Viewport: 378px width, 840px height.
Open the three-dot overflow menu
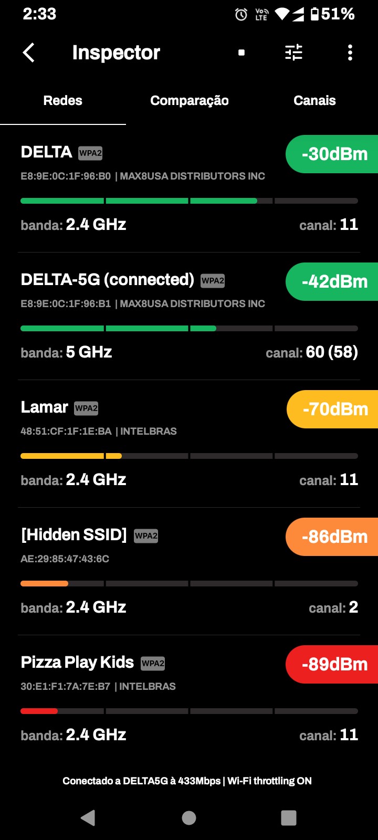(350, 52)
